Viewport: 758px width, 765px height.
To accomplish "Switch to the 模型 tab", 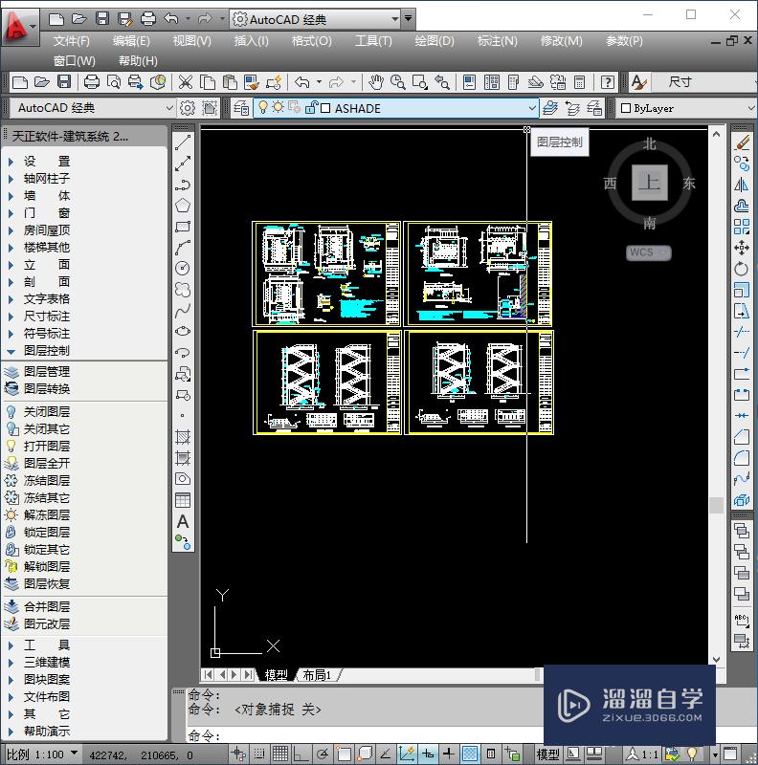I will pos(276,675).
